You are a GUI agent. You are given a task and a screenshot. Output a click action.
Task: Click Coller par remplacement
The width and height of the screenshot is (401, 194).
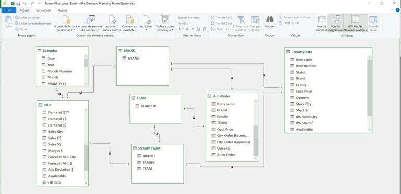point(33,24)
